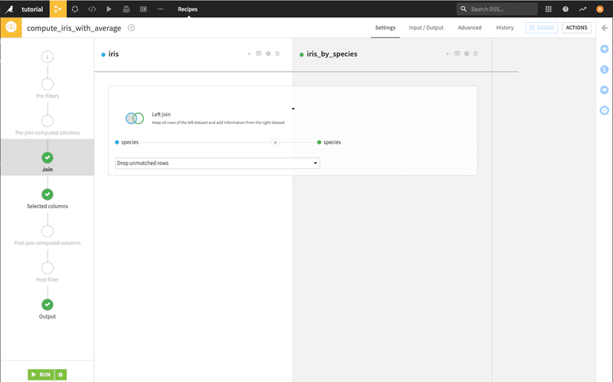Go to the Selected columns step

pos(48,198)
